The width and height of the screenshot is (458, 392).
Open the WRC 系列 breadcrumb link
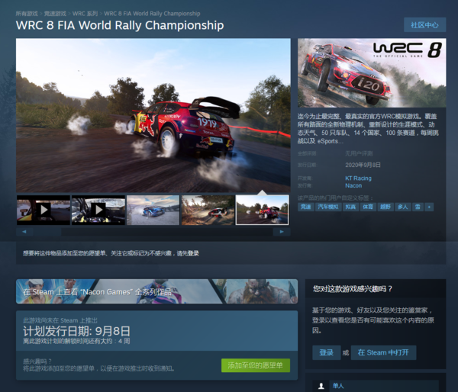point(85,13)
